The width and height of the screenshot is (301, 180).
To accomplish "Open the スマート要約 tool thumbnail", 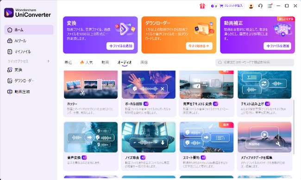I will [207, 137].
